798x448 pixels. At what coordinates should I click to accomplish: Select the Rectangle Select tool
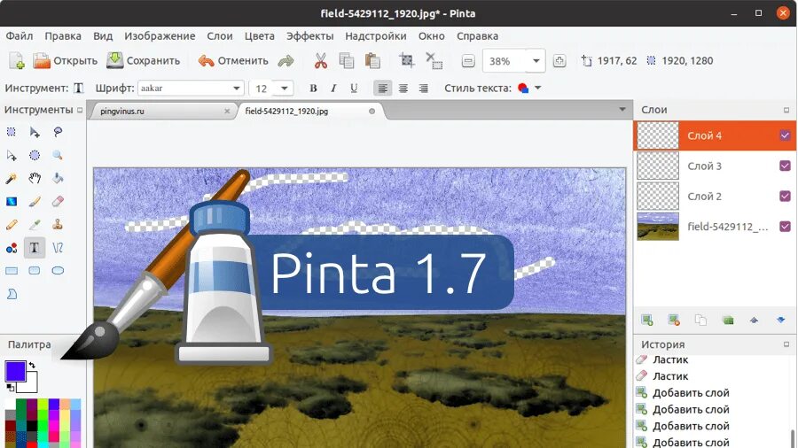[x=12, y=132]
